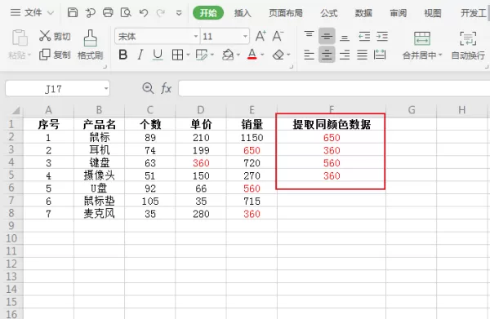Decrease font size with A- icon
The image size is (490, 319).
278,36
